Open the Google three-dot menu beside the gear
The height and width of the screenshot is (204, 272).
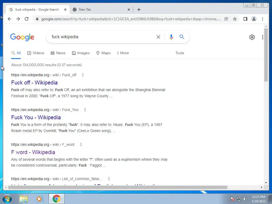pyautogui.click(x=263, y=37)
